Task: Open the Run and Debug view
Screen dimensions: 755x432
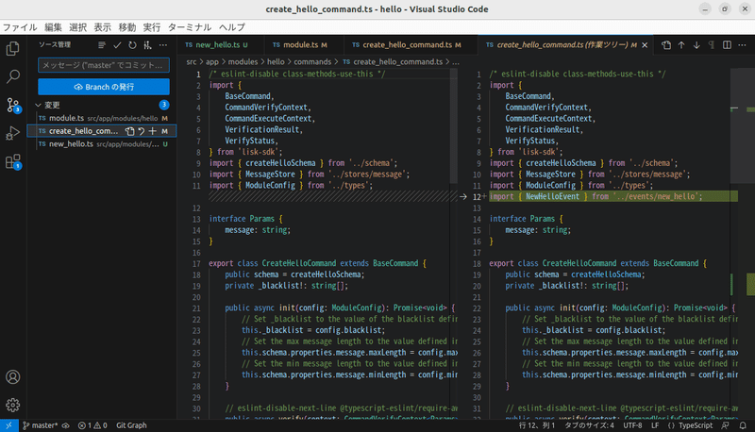Action: pos(13,133)
